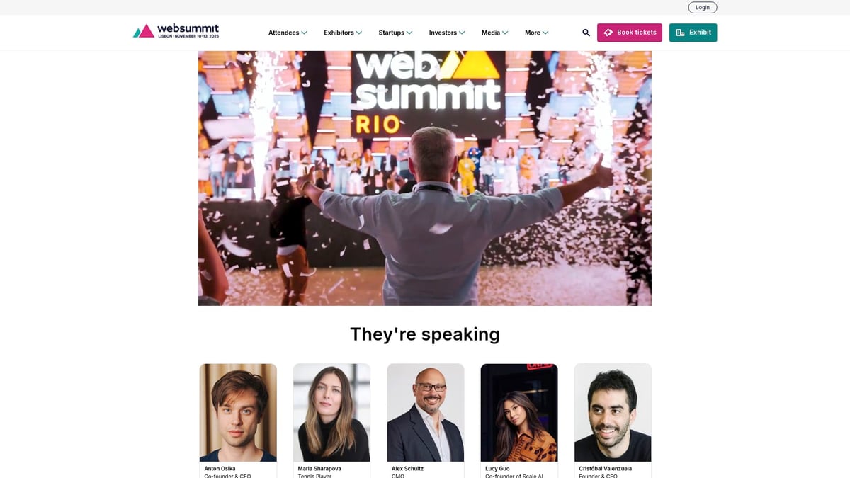
Task: Click the Web Summit Rio hero video
Action: click(x=425, y=178)
